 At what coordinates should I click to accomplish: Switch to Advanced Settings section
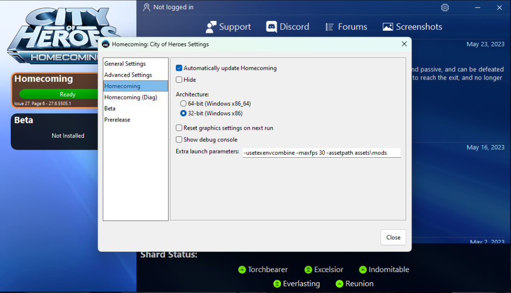pos(128,75)
